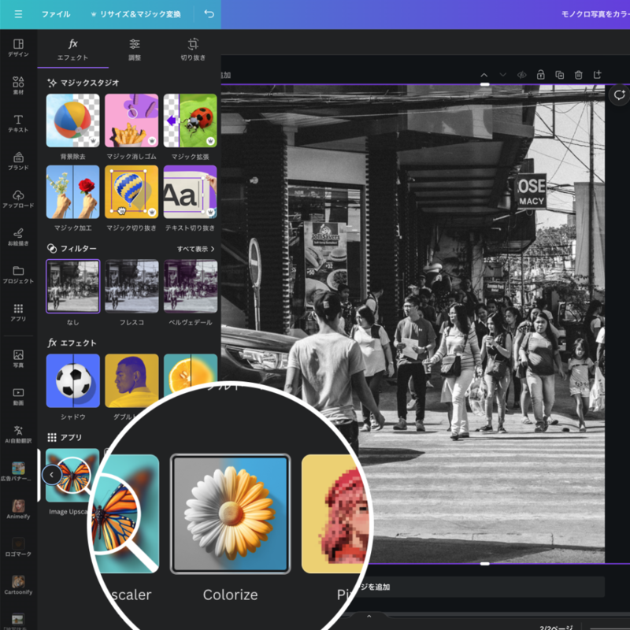This screenshot has width=630, height=630.
Task: Select the マジック加工 tool
Action: (x=72, y=192)
